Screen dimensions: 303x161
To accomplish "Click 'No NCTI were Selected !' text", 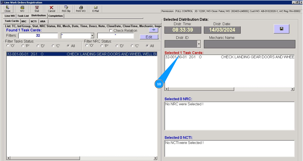I will point(184,143).
